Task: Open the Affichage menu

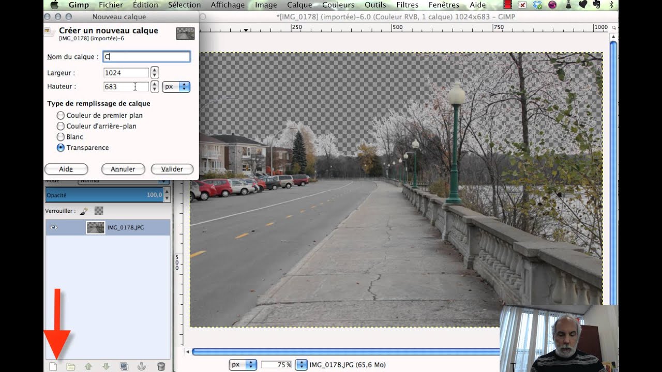Action: click(228, 5)
